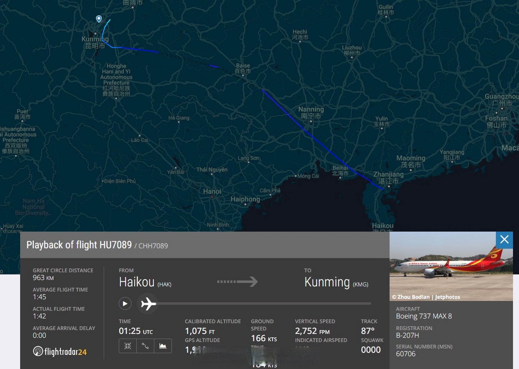Click the Maoming city label on map

pos(411,161)
